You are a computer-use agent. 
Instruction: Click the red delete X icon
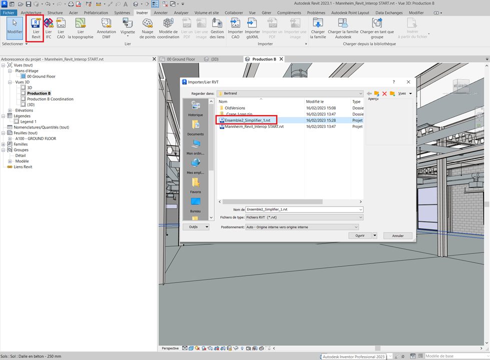(384, 93)
